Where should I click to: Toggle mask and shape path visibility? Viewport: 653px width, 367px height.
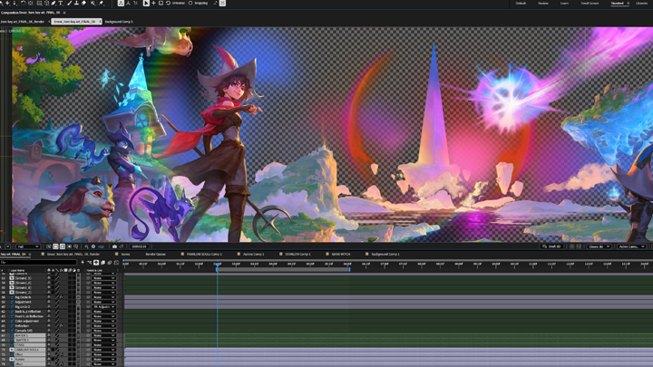[x=63, y=246]
